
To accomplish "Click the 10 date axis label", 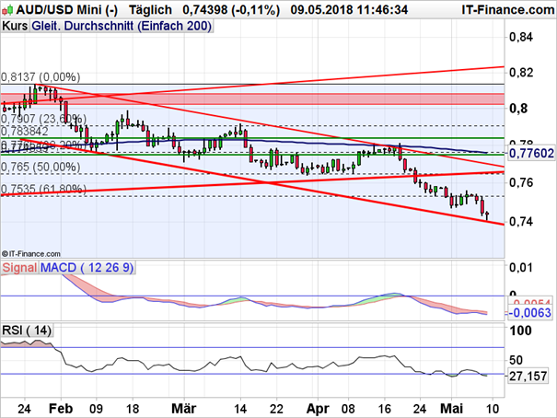I will [493, 409].
